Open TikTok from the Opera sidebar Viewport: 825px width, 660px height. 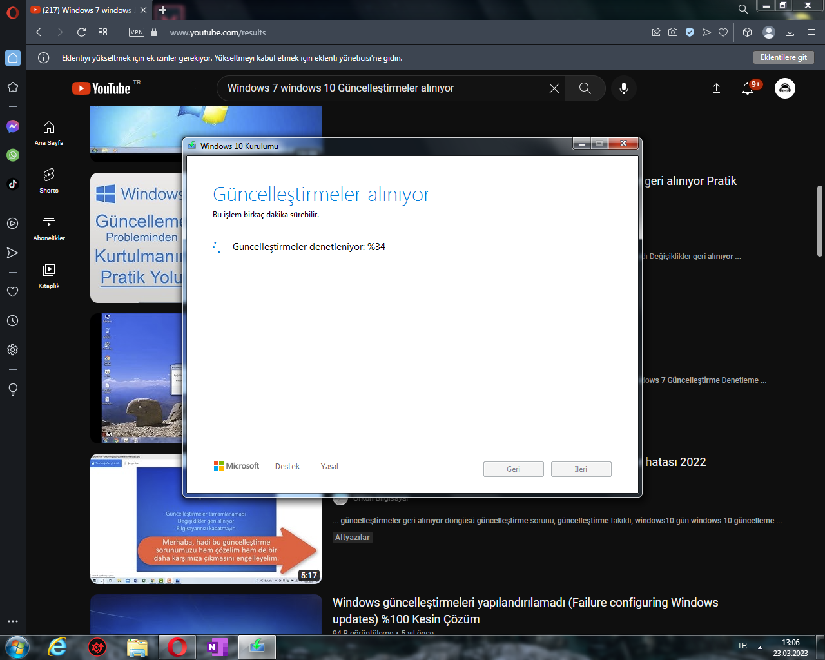coord(13,184)
